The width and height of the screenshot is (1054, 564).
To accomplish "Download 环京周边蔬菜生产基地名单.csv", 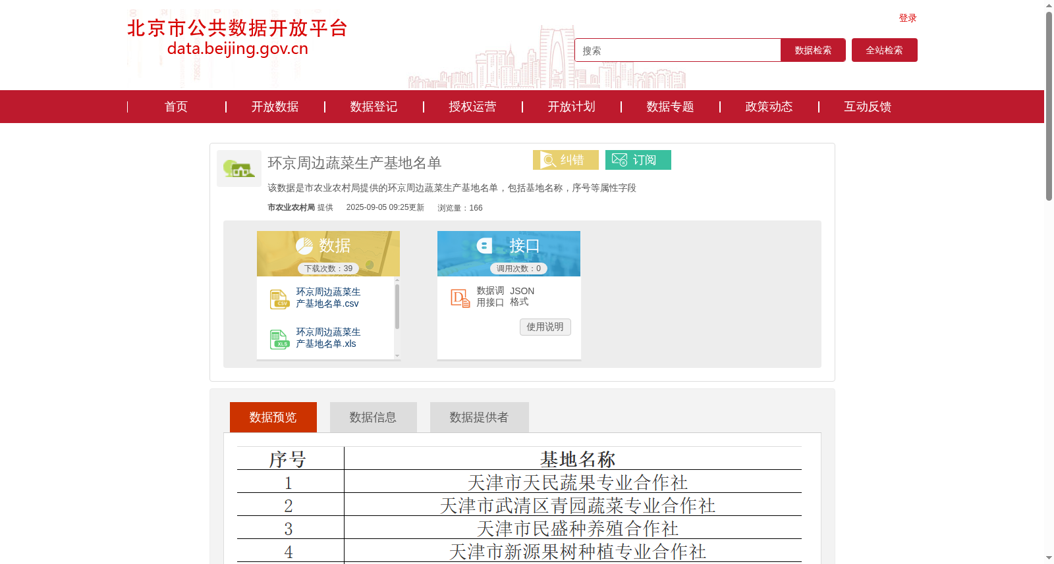I will click(x=328, y=297).
